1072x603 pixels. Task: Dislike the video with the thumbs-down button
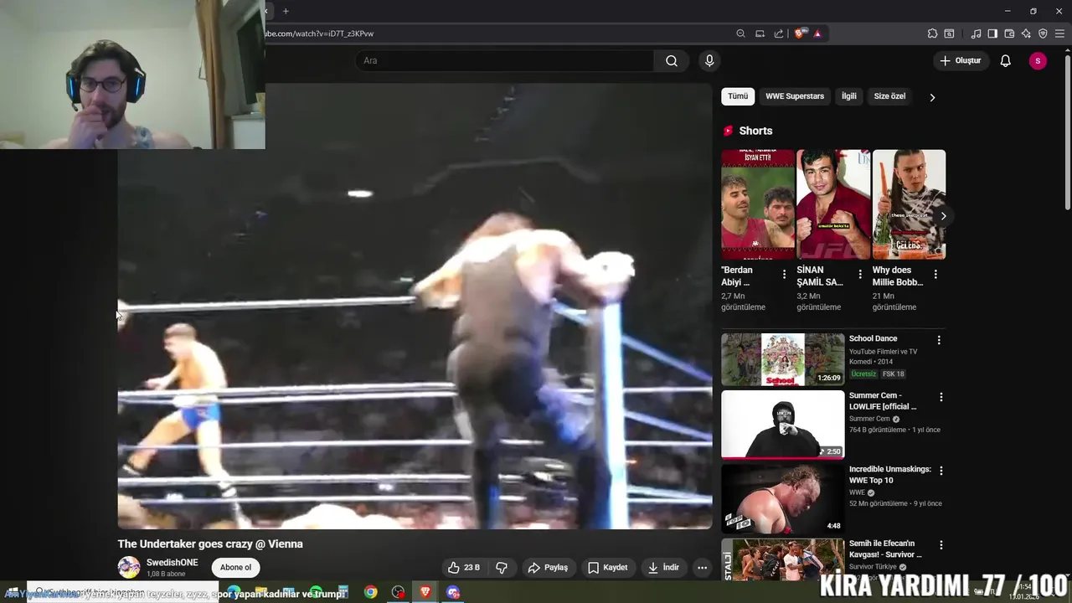point(502,568)
